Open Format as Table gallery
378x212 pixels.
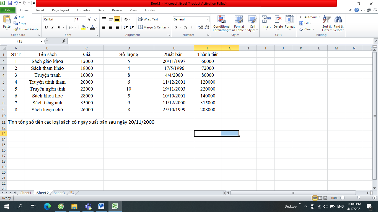pos(239,23)
